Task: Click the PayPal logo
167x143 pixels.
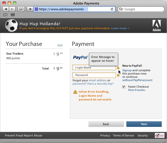Action: point(80,57)
